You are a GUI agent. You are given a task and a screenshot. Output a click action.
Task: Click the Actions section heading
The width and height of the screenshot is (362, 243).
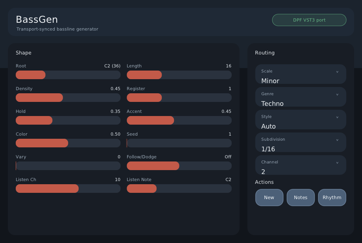[264, 182]
